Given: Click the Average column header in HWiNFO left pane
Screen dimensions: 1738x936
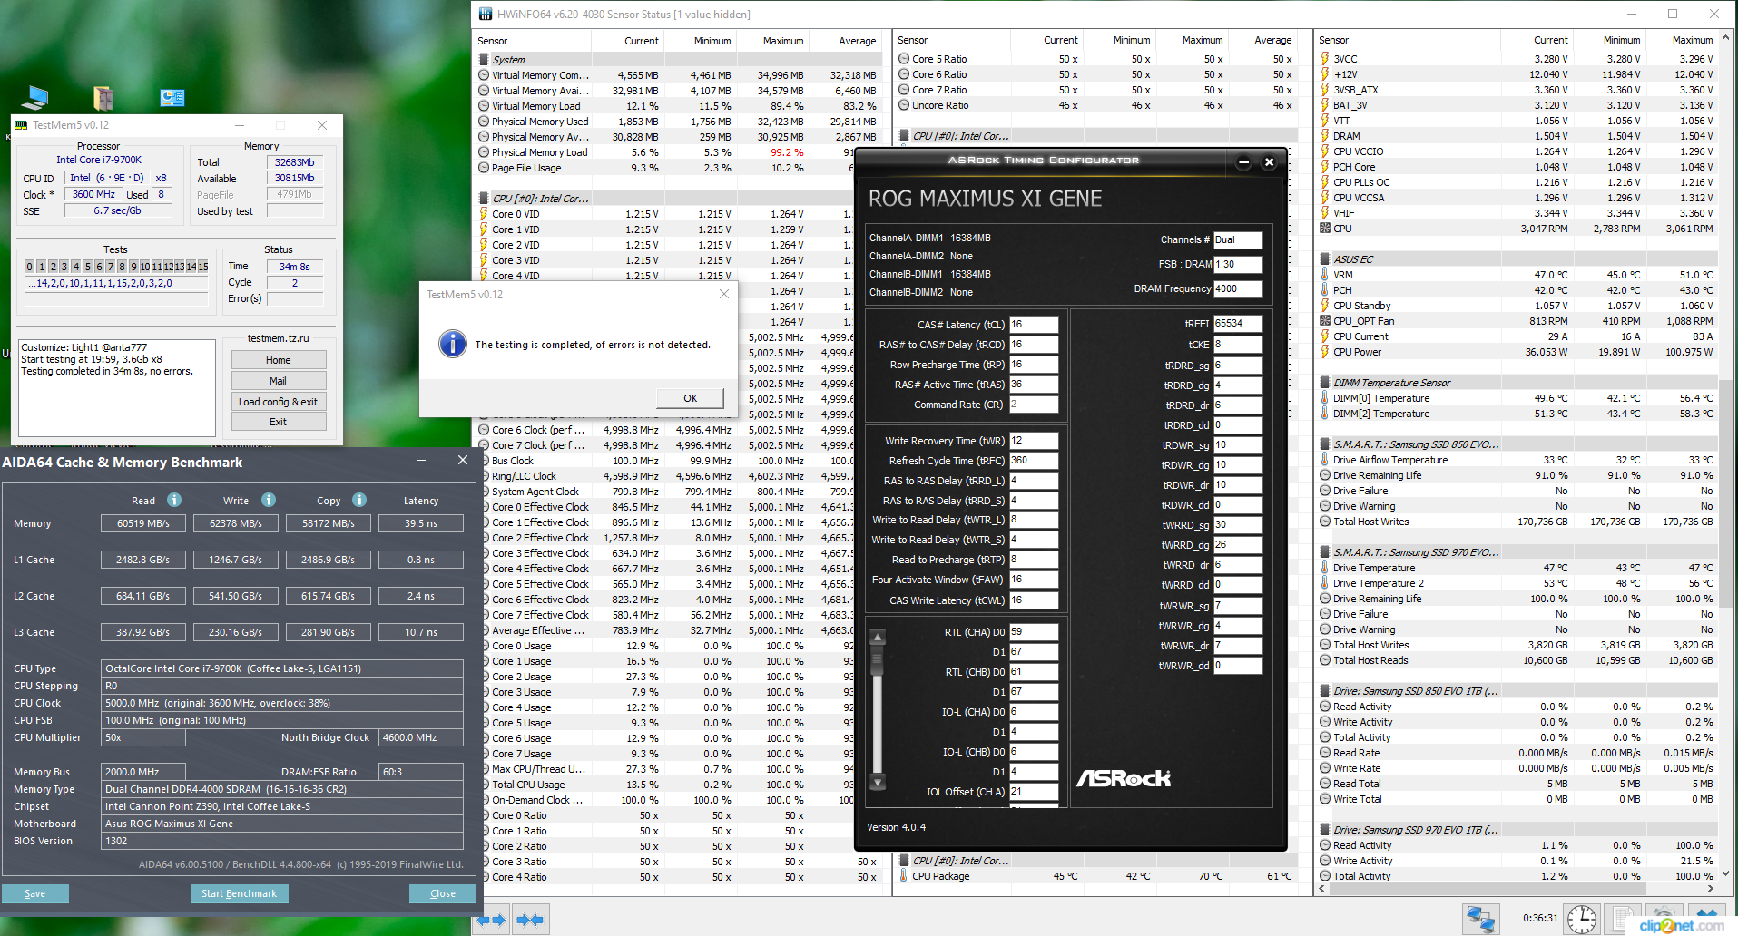Looking at the screenshot, I should pyautogui.click(x=846, y=41).
